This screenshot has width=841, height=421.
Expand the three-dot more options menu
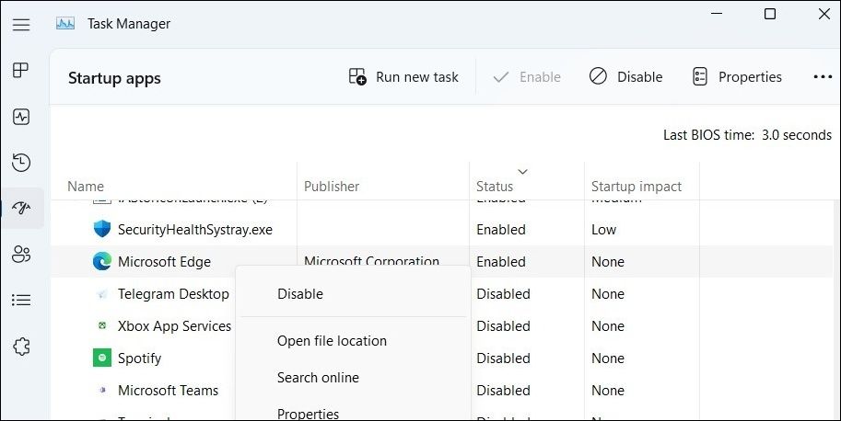(823, 77)
